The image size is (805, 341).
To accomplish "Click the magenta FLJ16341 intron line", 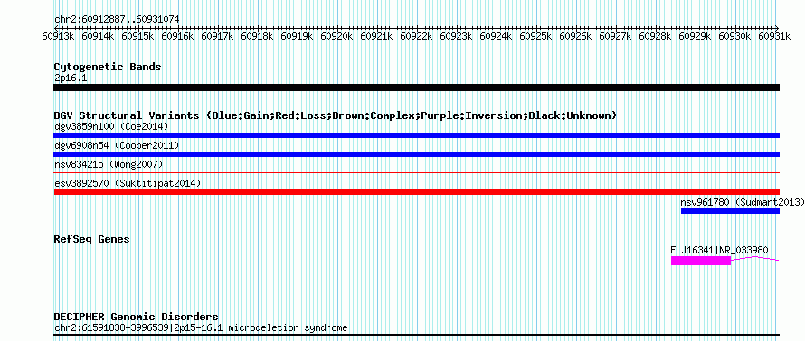I will [755, 259].
